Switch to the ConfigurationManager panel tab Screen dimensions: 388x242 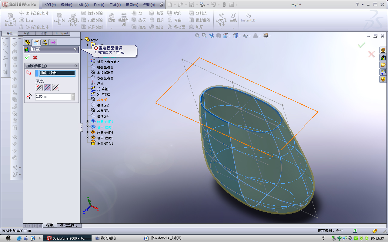pos(45,42)
